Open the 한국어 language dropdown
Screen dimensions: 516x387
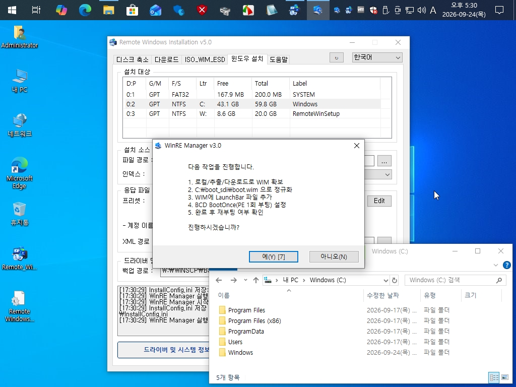377,57
